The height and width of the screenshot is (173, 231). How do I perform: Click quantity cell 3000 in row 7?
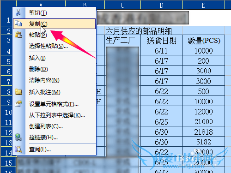click(204, 81)
